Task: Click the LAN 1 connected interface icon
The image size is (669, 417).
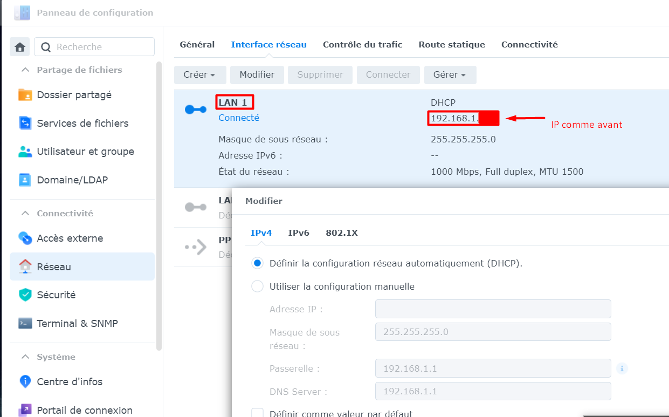Action: (x=196, y=110)
